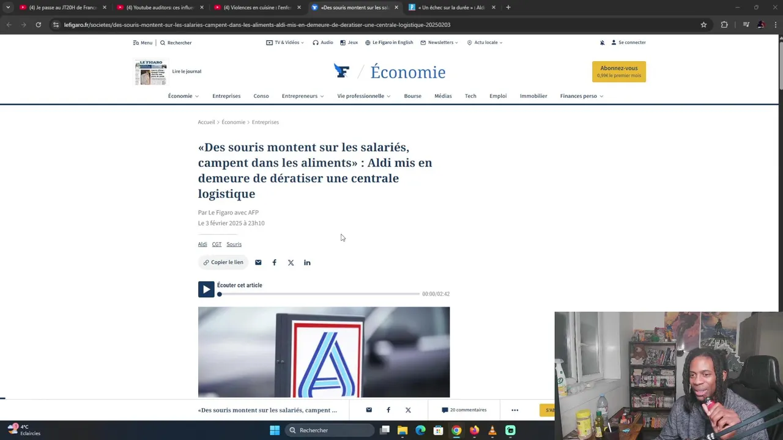Open Le Figaro in English

pos(389,43)
